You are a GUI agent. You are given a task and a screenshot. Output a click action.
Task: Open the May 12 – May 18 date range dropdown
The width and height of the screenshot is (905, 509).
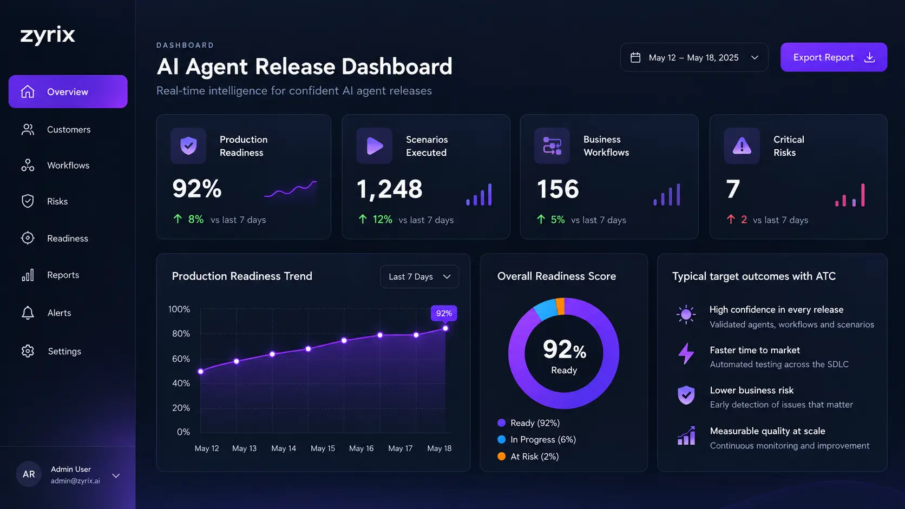694,57
